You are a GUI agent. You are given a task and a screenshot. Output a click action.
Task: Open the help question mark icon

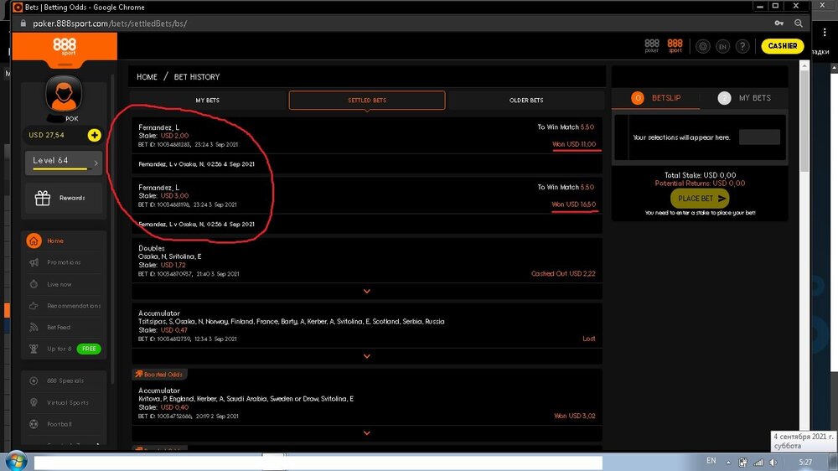(x=742, y=47)
